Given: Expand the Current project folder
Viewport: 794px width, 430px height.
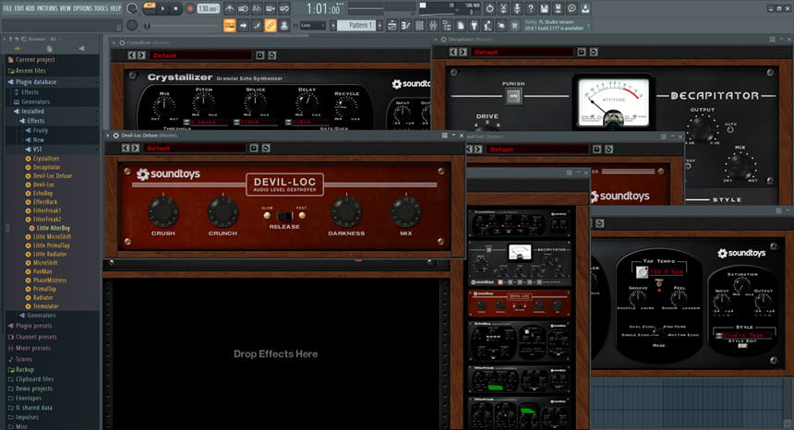Looking at the screenshot, I should point(34,60).
